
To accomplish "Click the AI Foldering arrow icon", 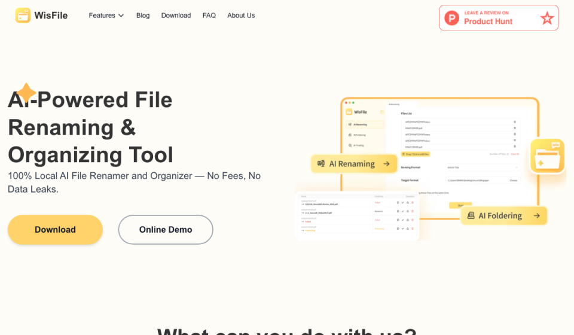I will [537, 215].
